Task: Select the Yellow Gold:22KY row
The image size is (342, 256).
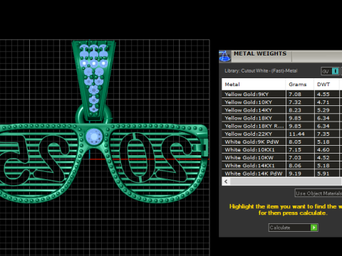Action: click(281, 134)
